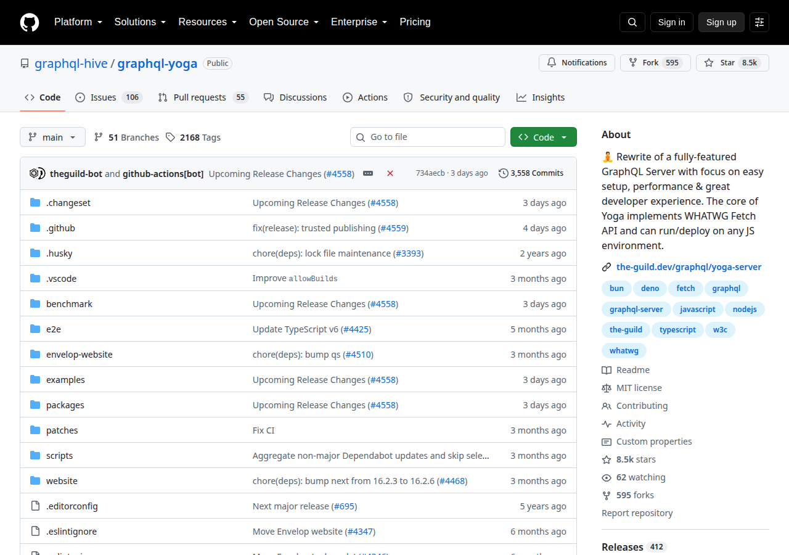This screenshot has width=789, height=555.
Task: Open the main branch selector
Action: 52,137
